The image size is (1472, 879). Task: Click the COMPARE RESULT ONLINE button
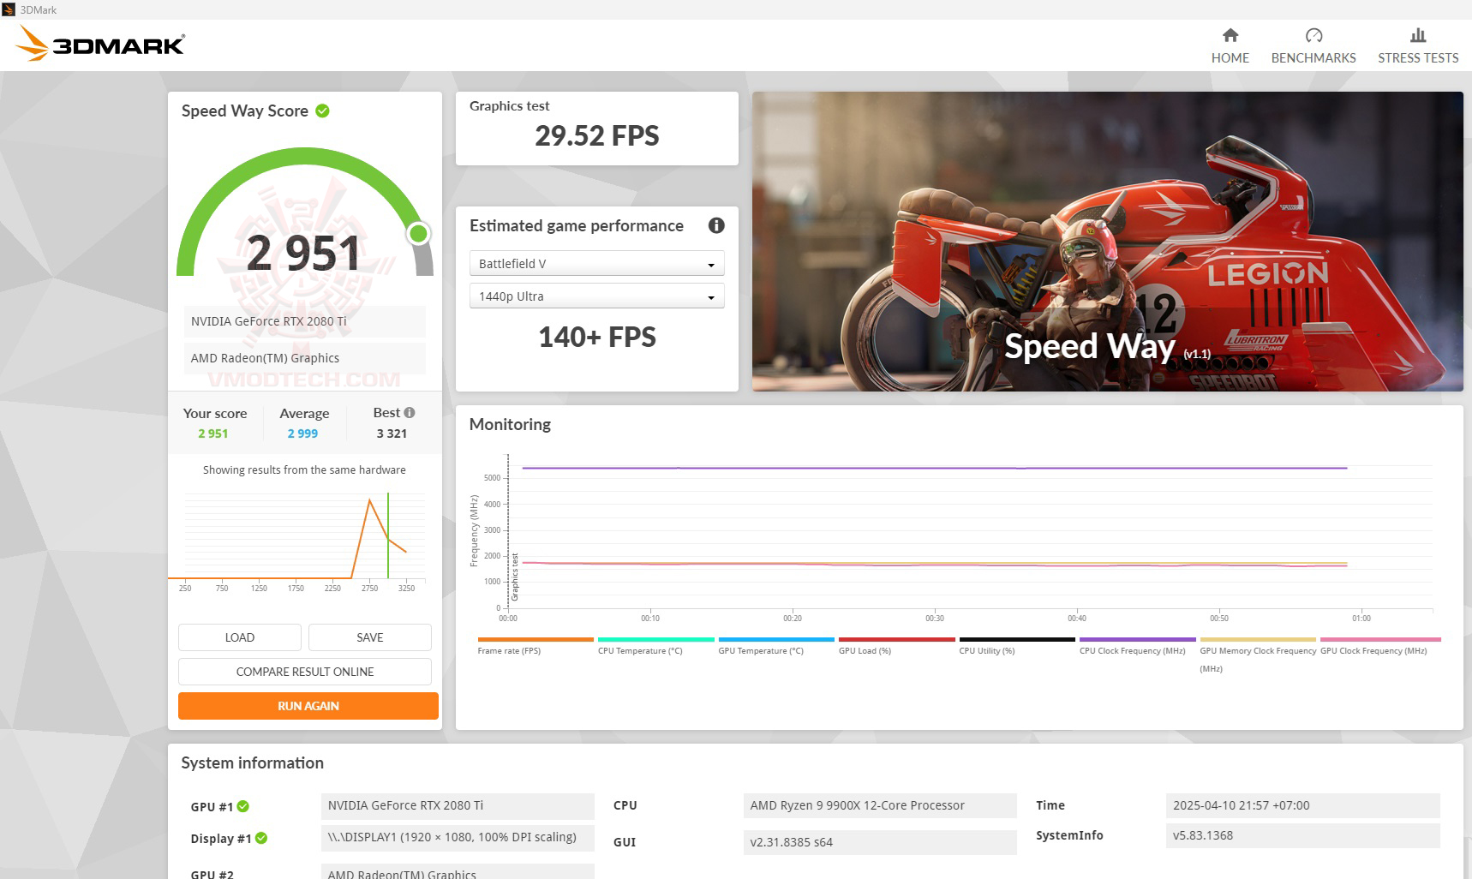(305, 672)
